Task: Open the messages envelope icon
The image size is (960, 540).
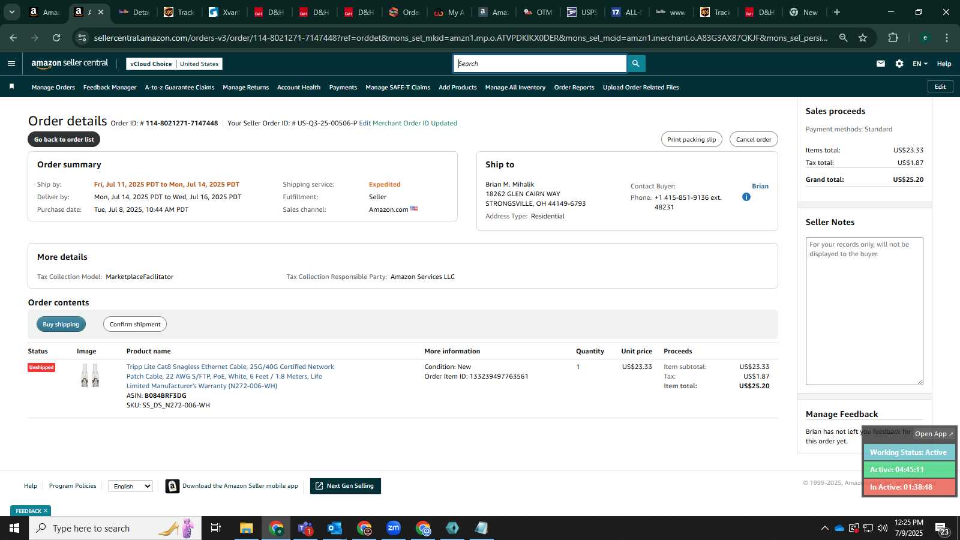Action: 880,64
